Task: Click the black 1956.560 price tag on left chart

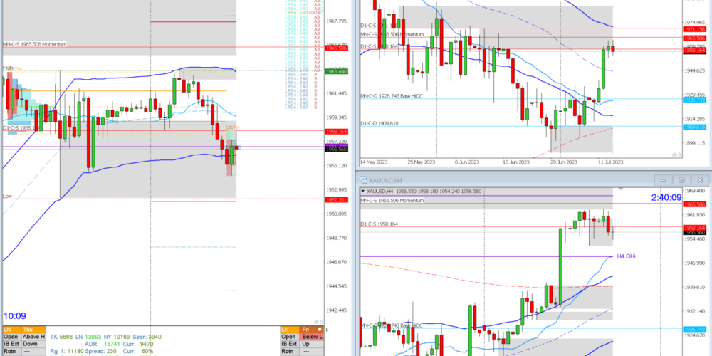Action: 337,149
